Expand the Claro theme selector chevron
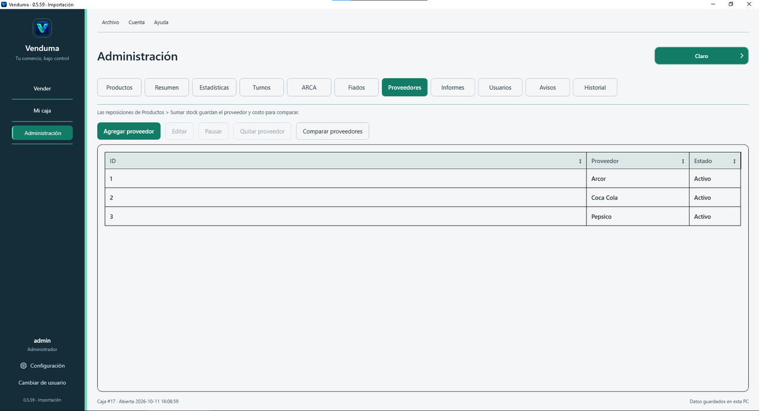 click(x=742, y=56)
